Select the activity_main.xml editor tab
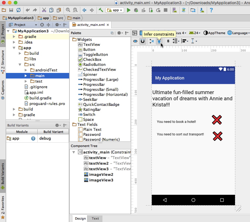Image resolution: width=250 pixels, height=222 pixels. [x=91, y=25]
